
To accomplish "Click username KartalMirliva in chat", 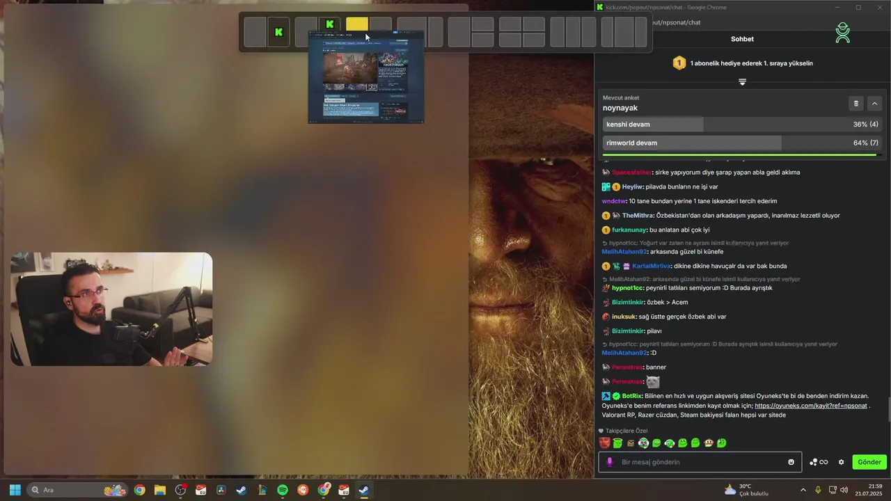I will point(651,266).
